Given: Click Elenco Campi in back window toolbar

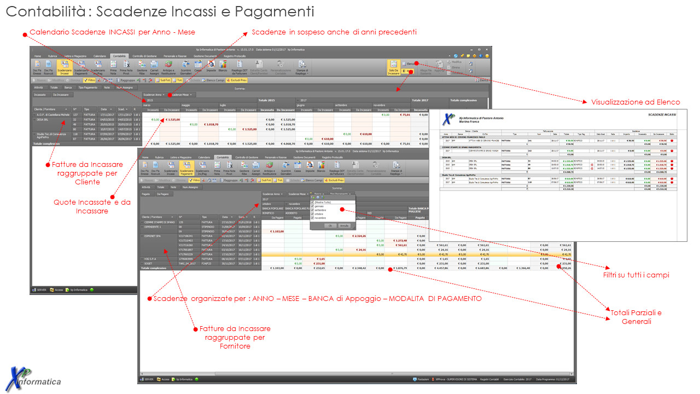Looking at the screenshot, I should pyautogui.click(x=213, y=80).
